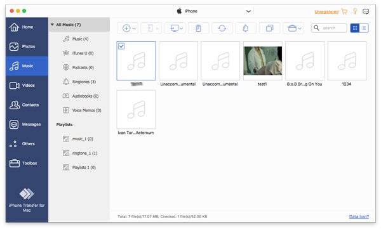Switch to grid thumbnail view

tap(355, 28)
